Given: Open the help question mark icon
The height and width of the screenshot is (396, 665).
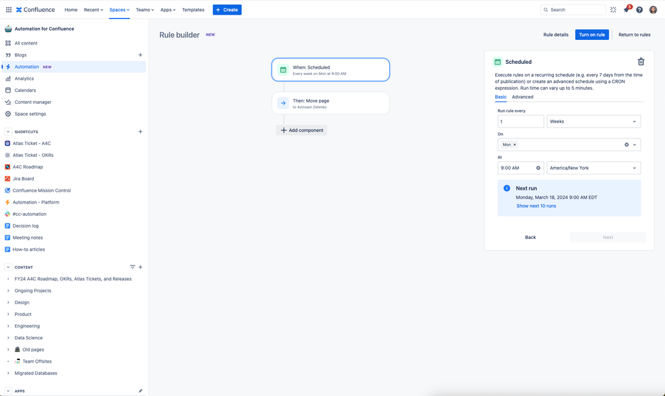Looking at the screenshot, I should click(639, 10).
